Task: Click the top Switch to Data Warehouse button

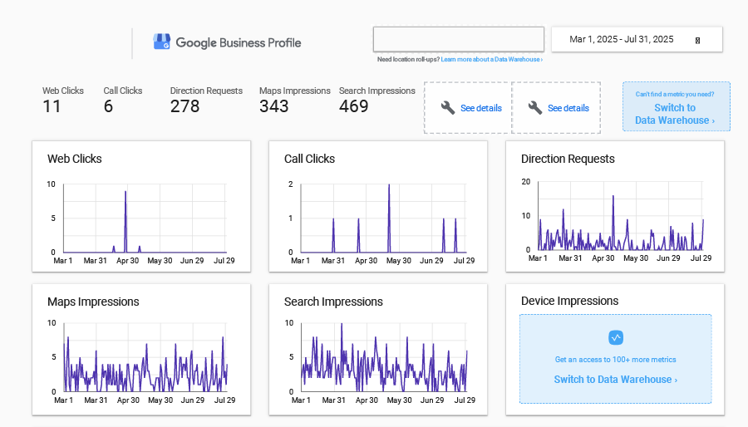Action: point(675,114)
